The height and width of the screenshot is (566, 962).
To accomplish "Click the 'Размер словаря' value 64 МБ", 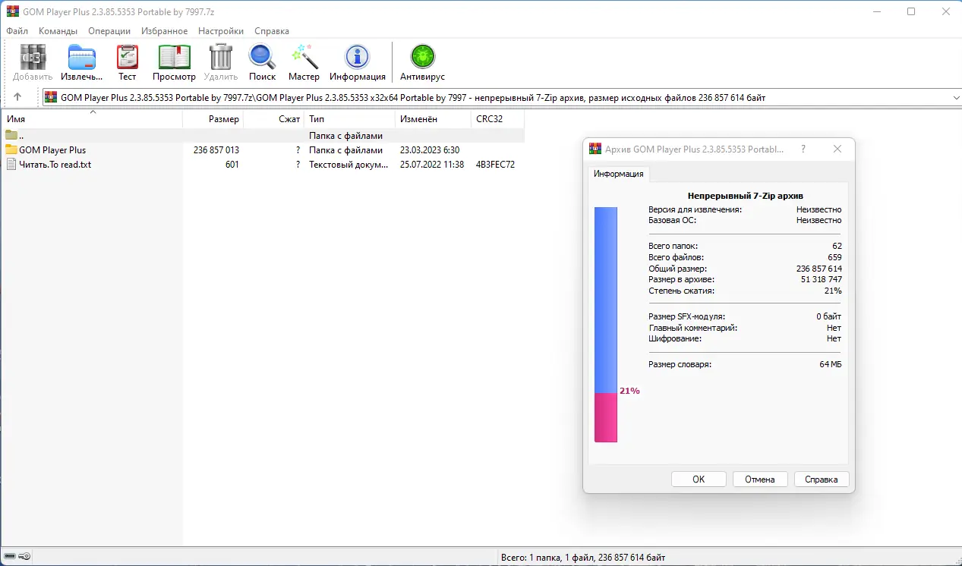I will tap(831, 365).
